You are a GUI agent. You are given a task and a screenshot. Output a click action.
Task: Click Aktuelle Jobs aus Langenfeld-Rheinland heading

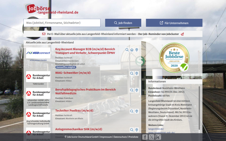(x=50, y=42)
